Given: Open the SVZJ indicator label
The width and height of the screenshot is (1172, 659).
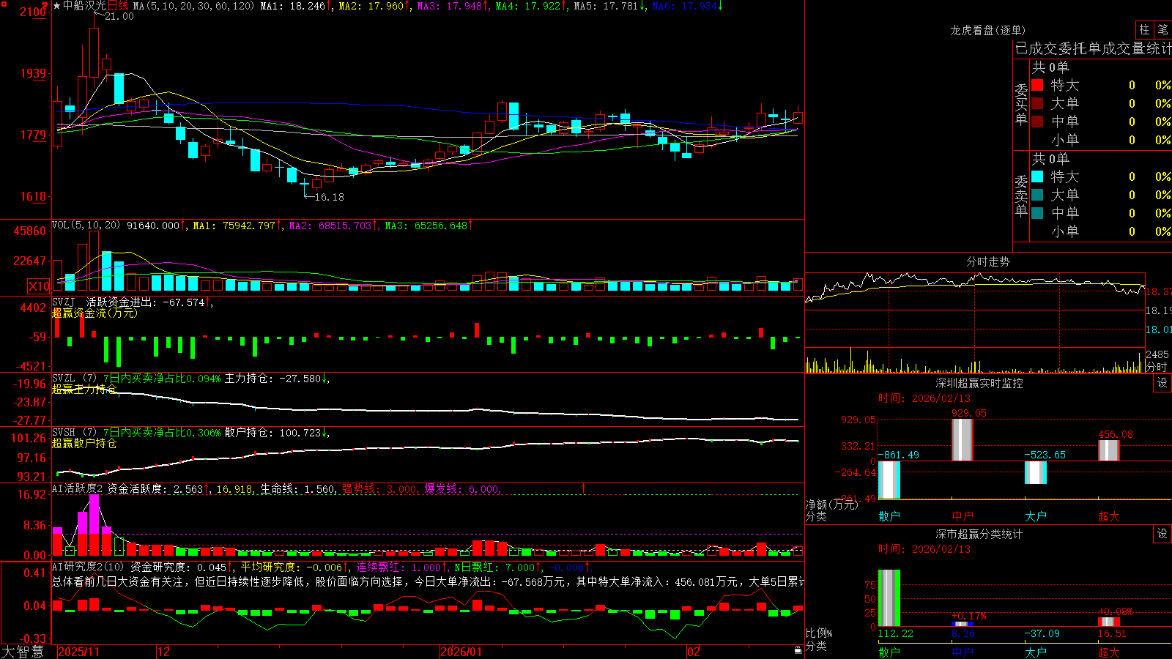Looking at the screenshot, I should click(x=64, y=302).
